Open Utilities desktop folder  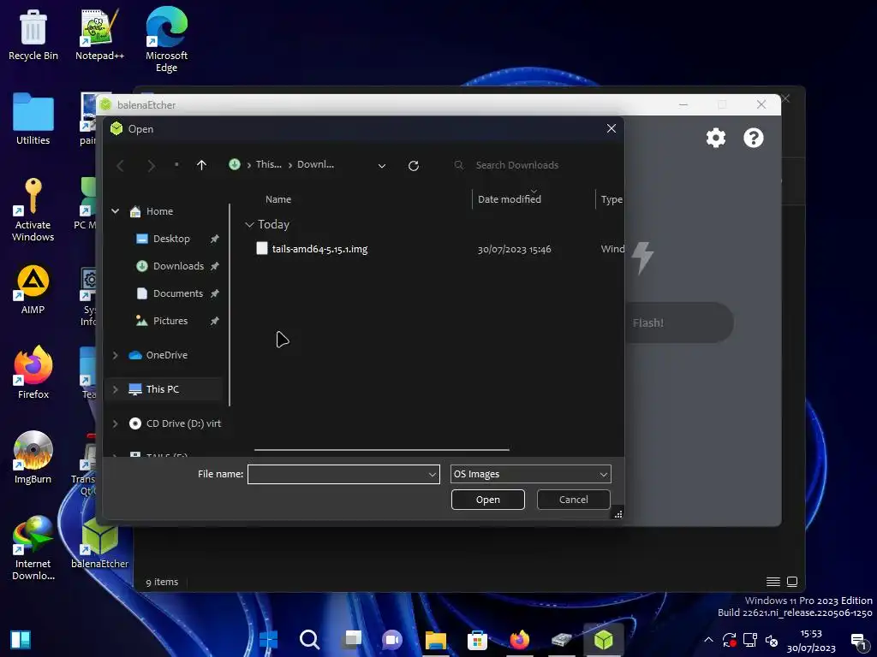[x=33, y=119]
